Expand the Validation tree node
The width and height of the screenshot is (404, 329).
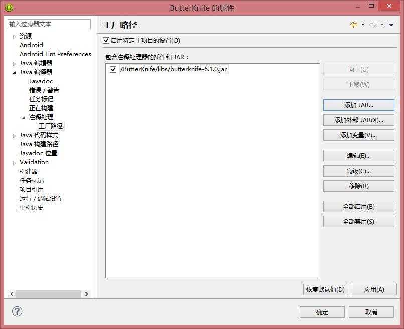point(14,163)
